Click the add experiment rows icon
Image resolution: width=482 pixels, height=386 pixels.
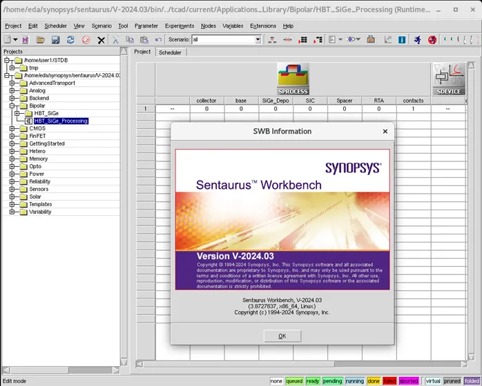click(x=302, y=39)
